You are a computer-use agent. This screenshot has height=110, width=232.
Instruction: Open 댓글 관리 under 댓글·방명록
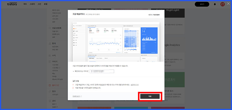pyautogui.click(x=55, y=31)
